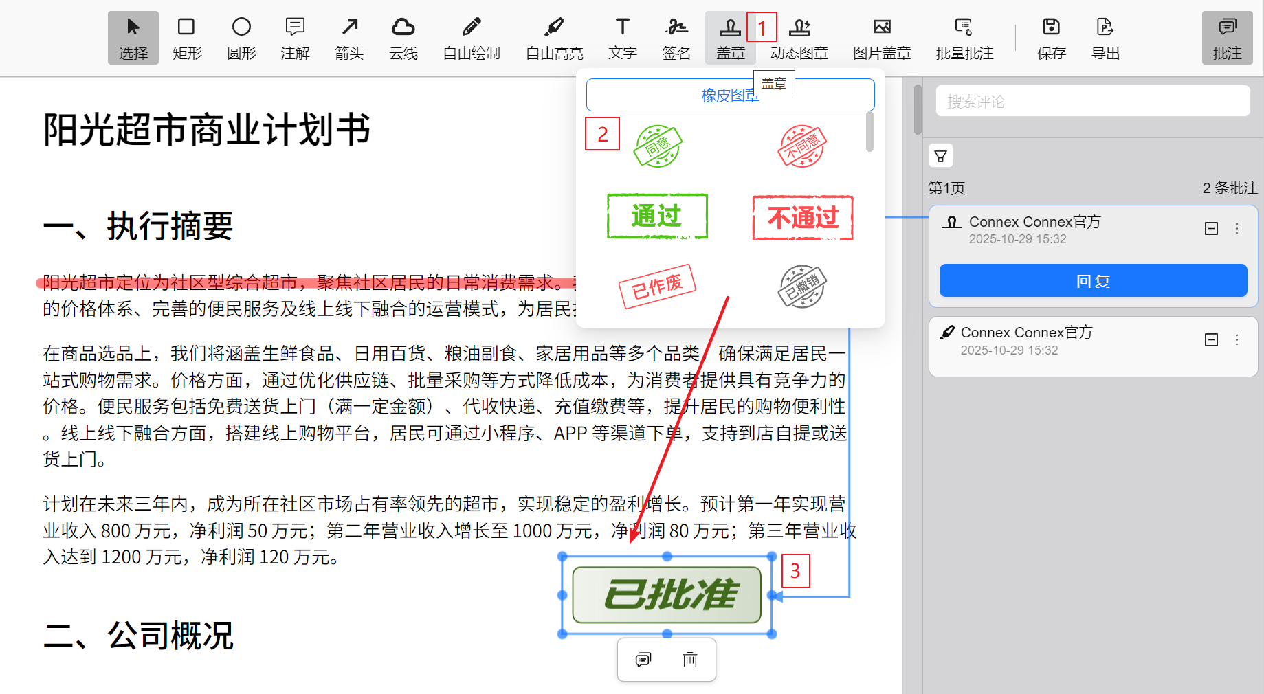
Task: Toggle the 批注 comments panel button
Action: click(x=1227, y=38)
